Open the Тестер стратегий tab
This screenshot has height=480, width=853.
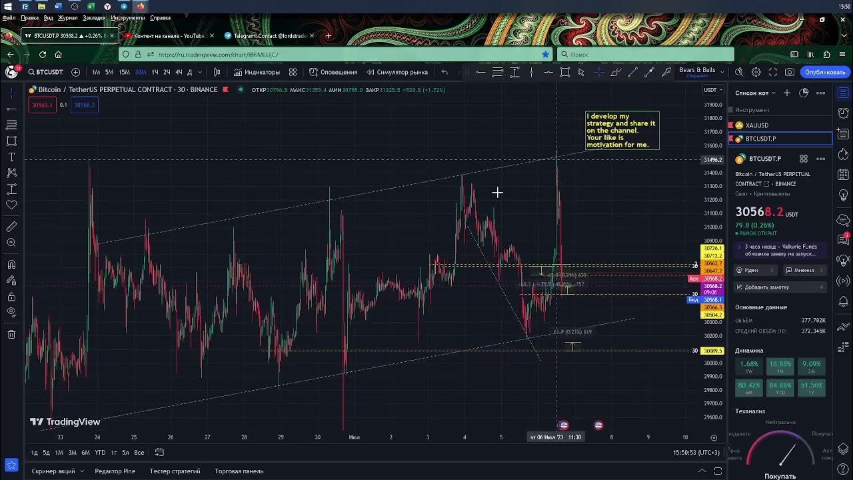[x=175, y=471]
